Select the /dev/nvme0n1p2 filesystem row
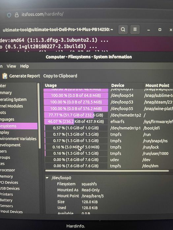 [x=108, y=115]
